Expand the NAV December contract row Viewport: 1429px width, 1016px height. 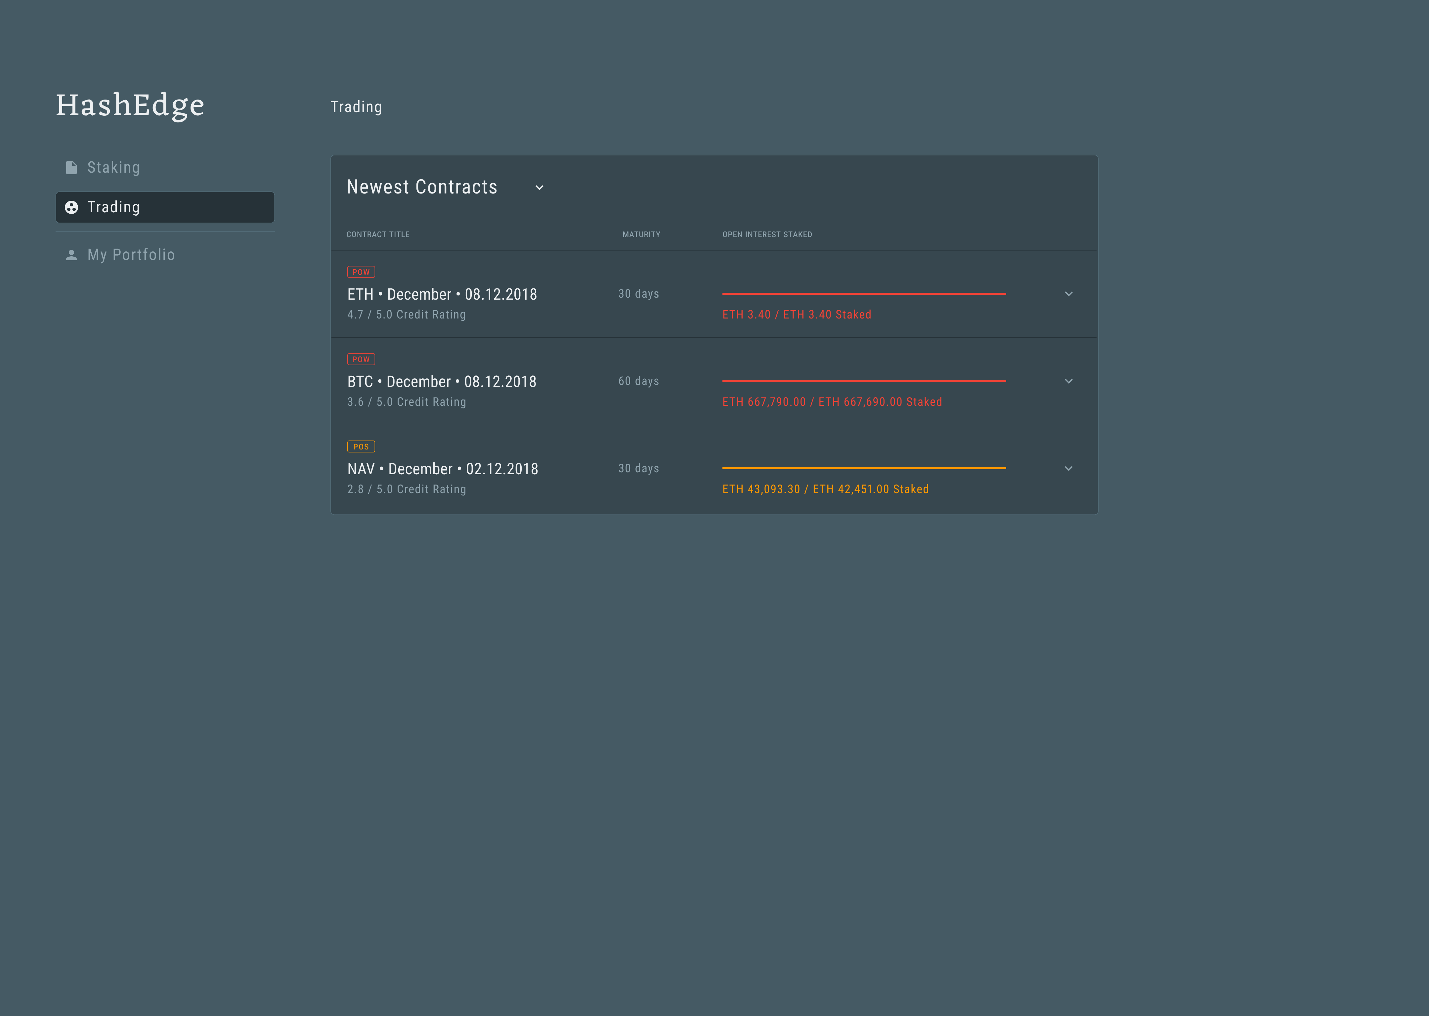(x=1069, y=469)
